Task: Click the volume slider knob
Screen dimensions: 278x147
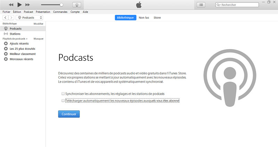Action: pyautogui.click(x=62, y=5)
